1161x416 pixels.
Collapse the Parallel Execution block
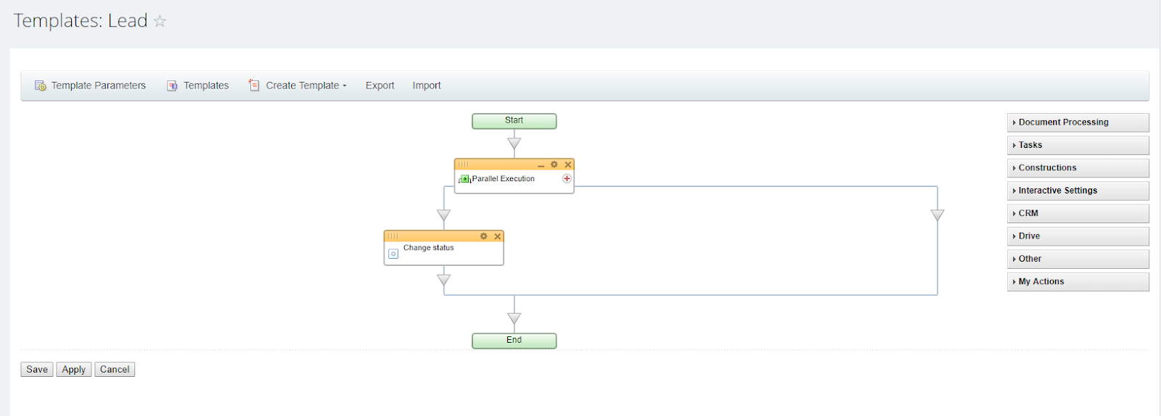pos(541,165)
